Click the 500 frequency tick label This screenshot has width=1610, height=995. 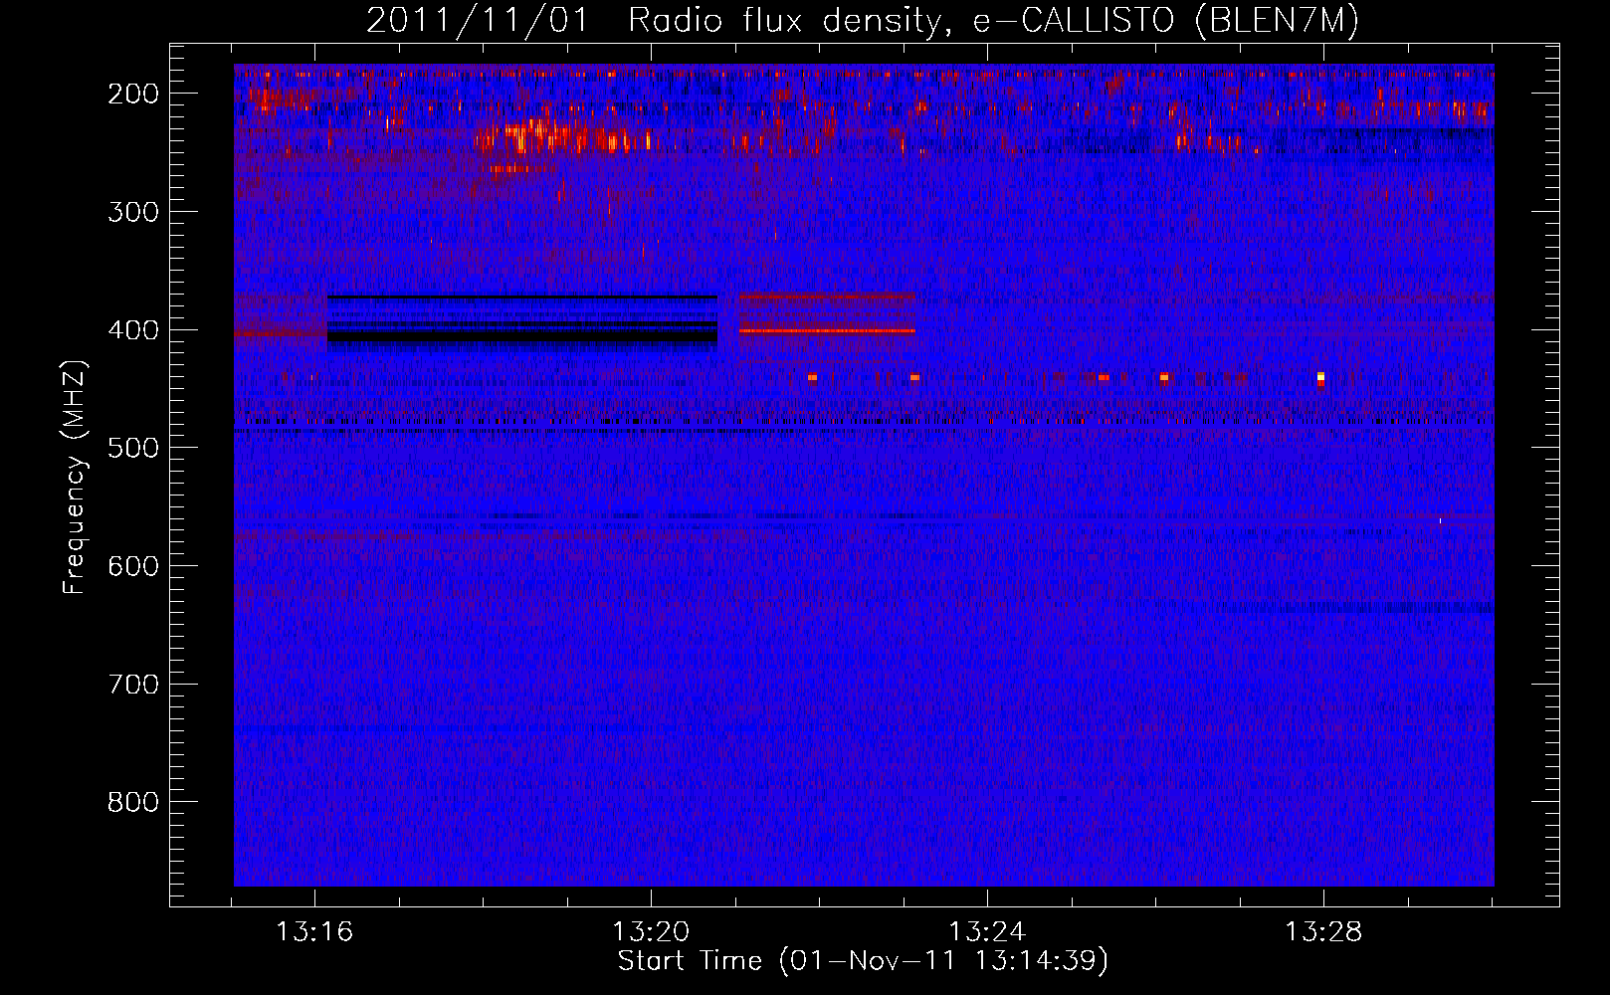click(133, 448)
